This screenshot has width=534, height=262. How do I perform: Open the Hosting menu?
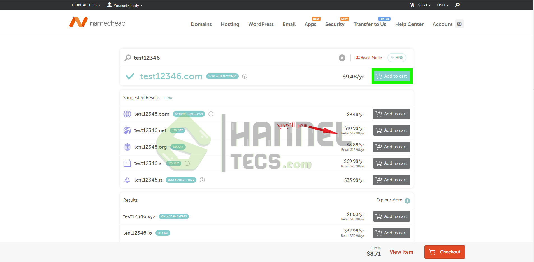[x=230, y=24]
